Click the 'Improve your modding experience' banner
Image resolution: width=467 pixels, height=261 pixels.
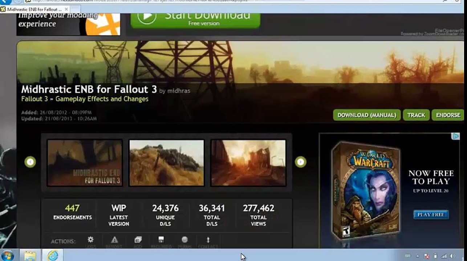(x=68, y=24)
